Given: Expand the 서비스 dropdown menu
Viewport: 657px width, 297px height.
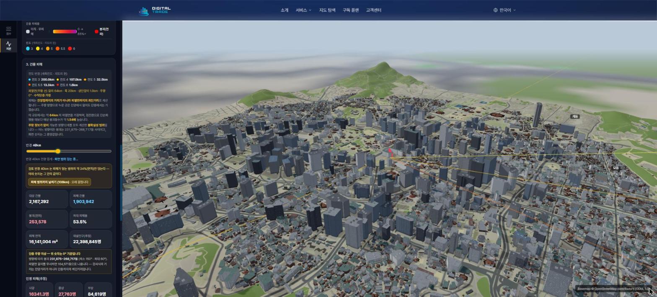Looking at the screenshot, I should click(303, 10).
